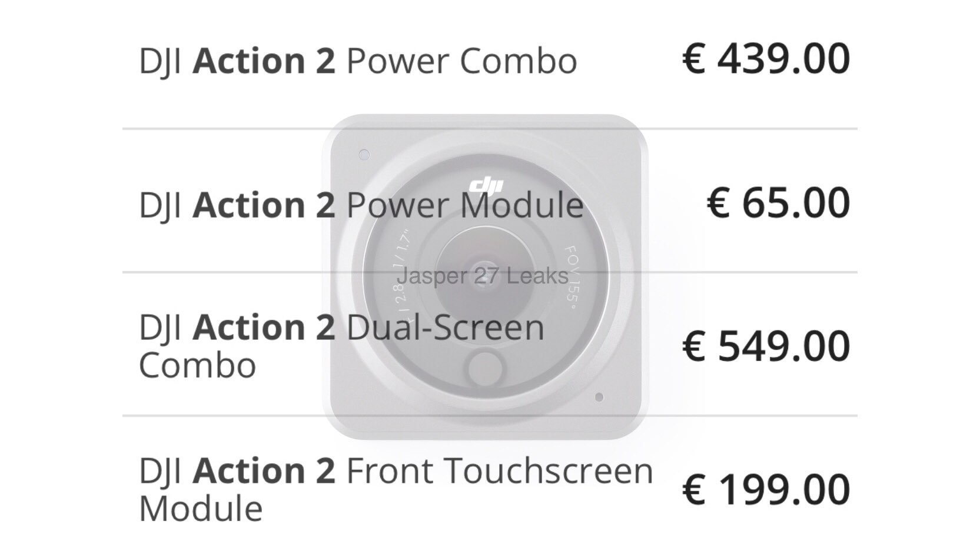Click the Jasper 27 Leaks watermark

(483, 275)
